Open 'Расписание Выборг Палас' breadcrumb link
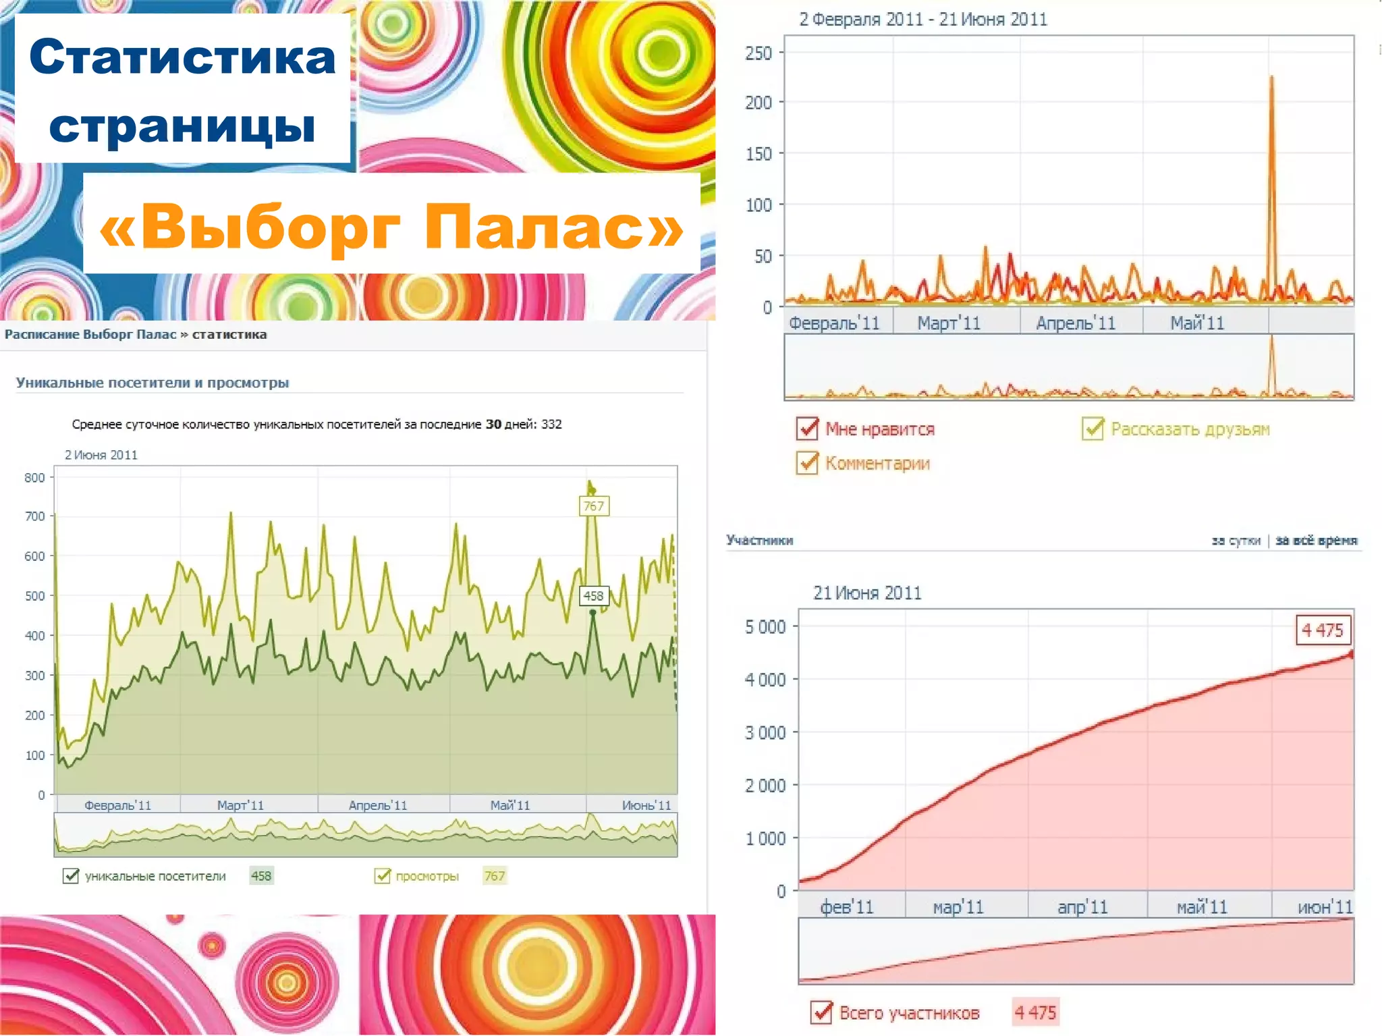The height and width of the screenshot is (1036, 1382). click(x=90, y=334)
